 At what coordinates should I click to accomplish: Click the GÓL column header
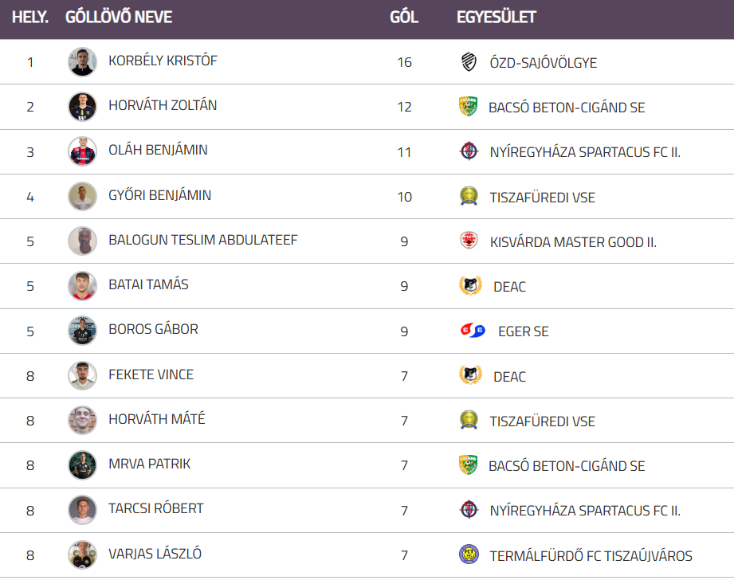pos(404,17)
